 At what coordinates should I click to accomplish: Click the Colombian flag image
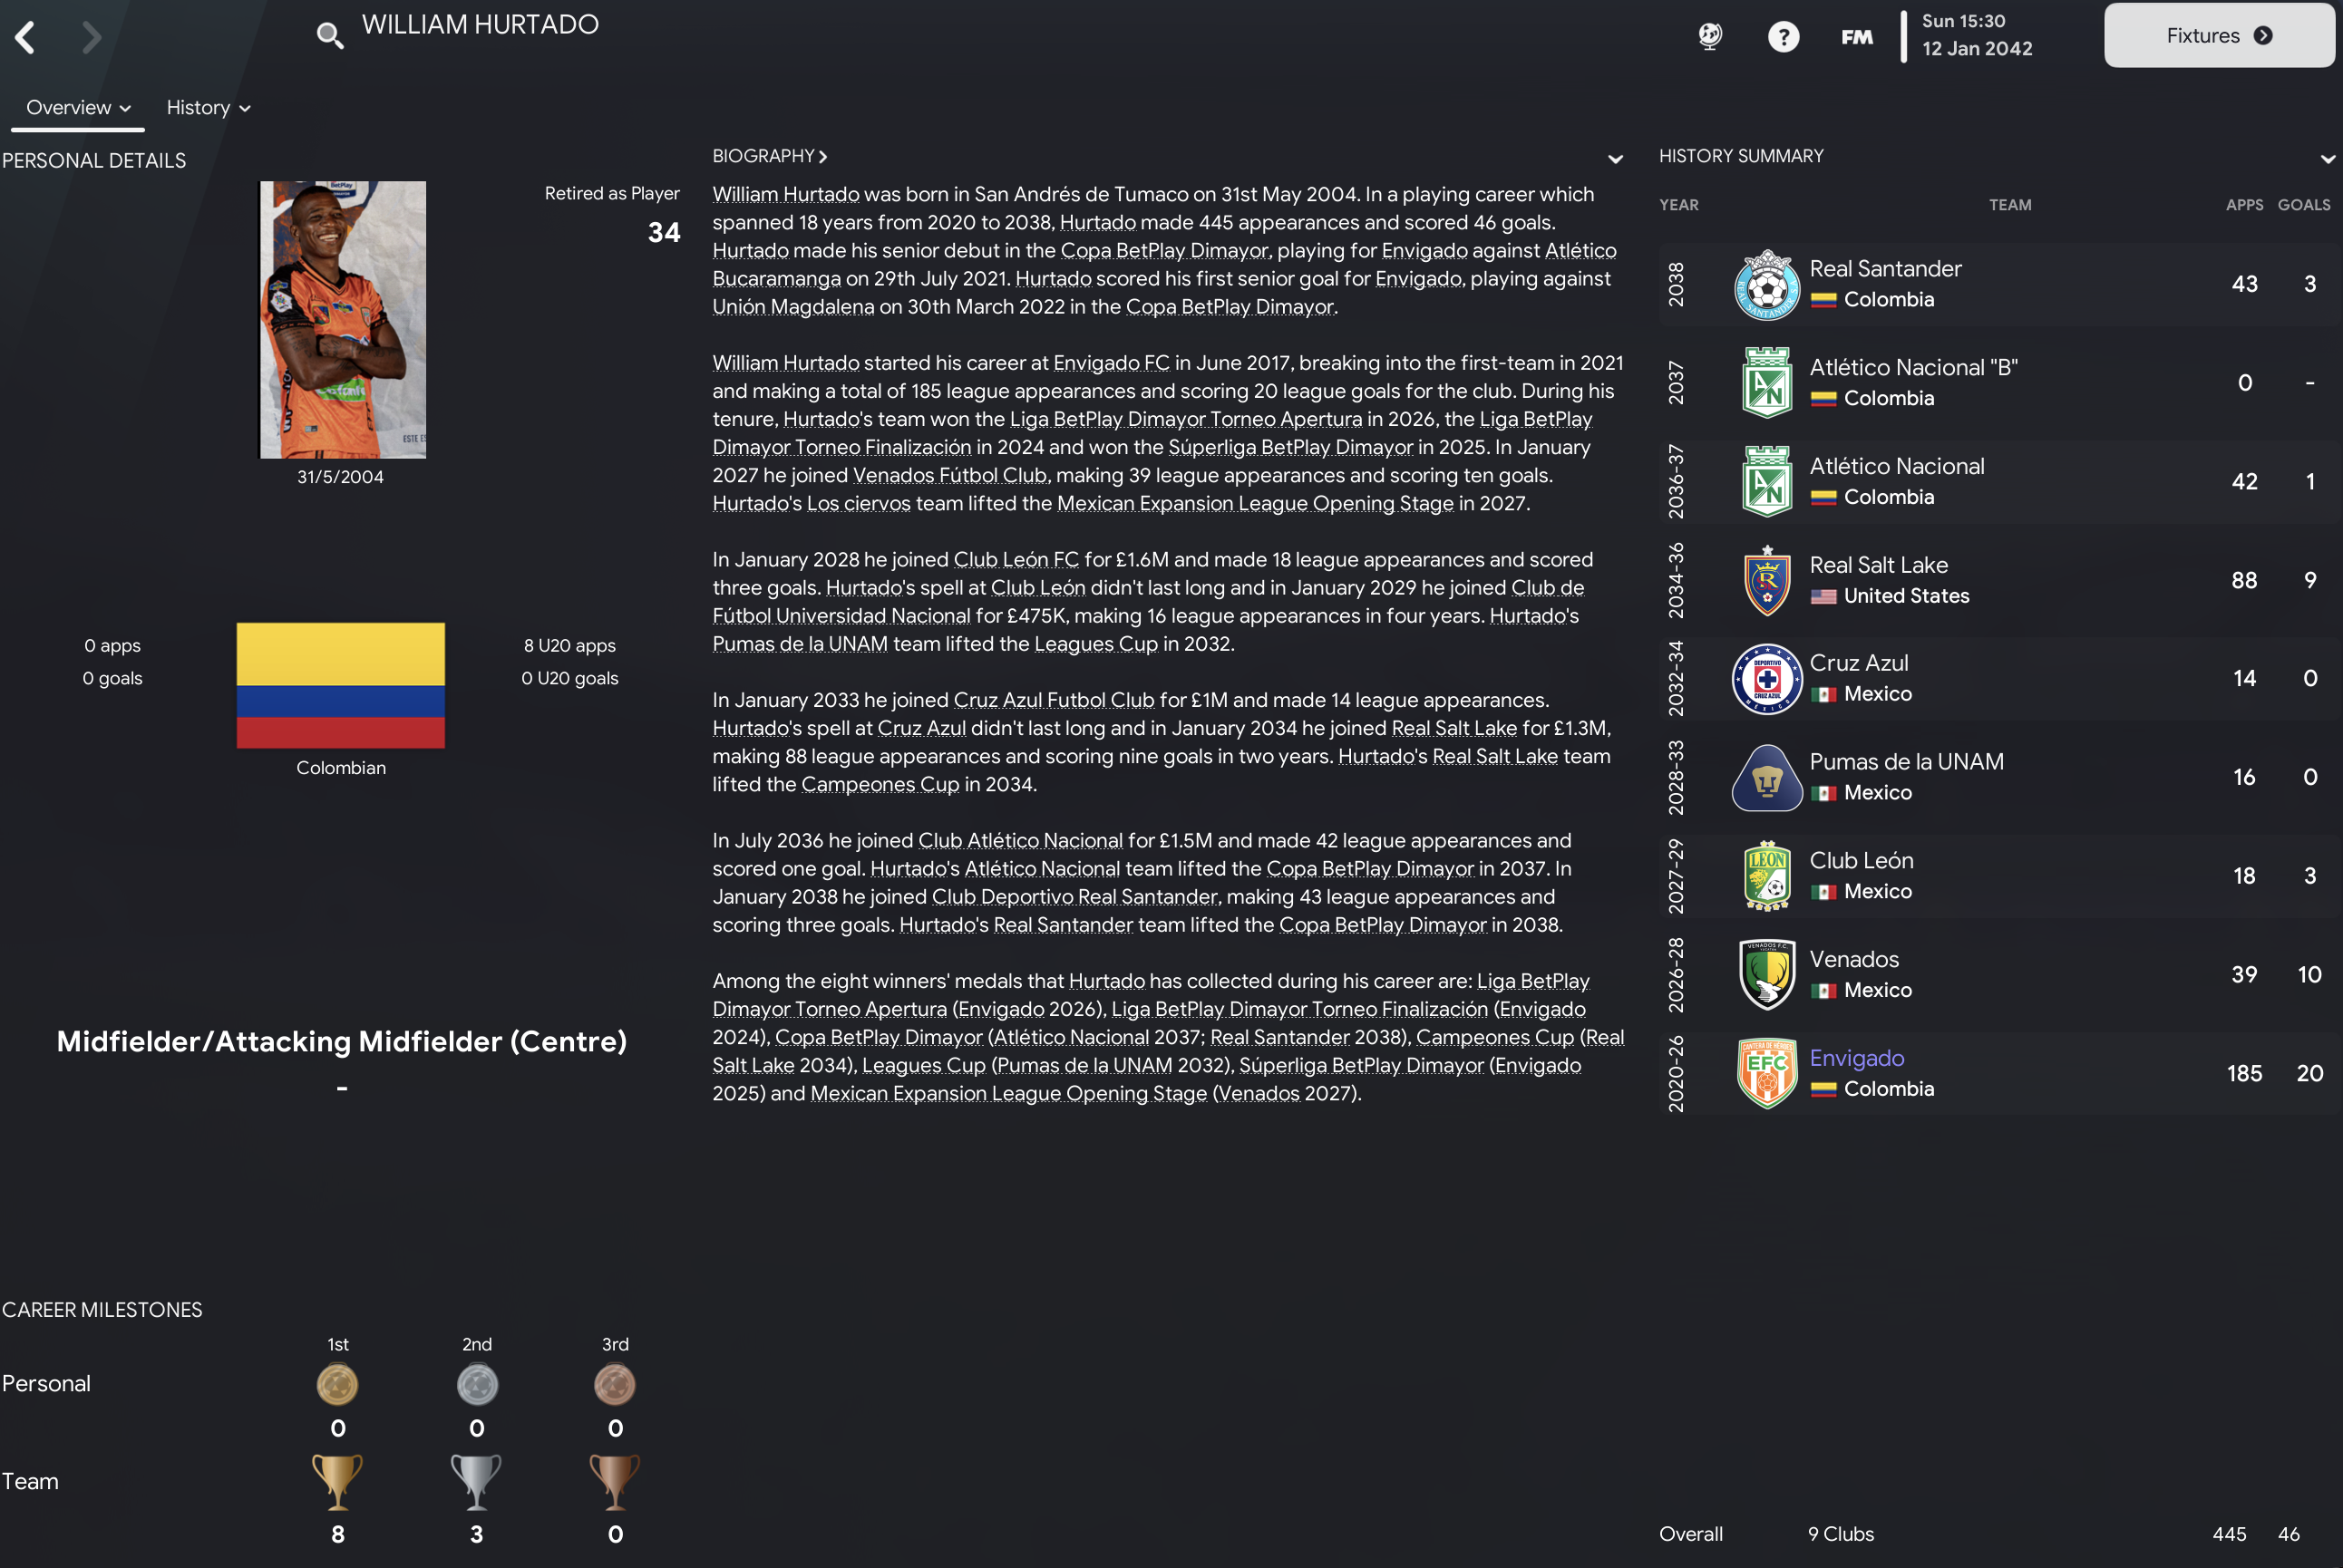point(340,686)
